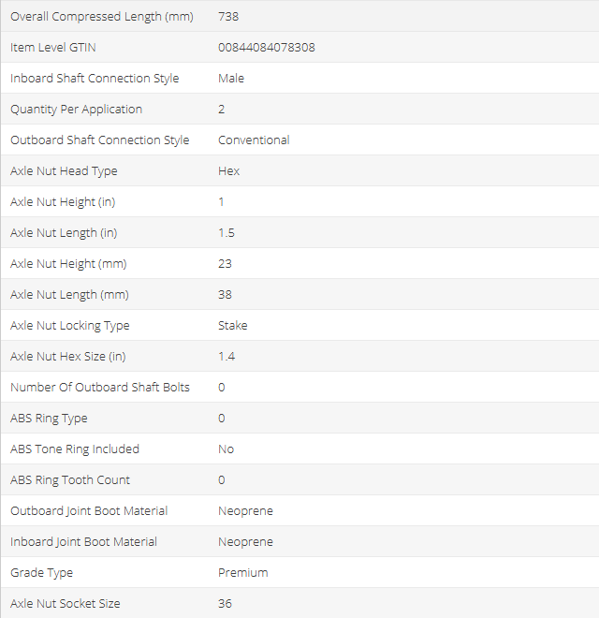Click the Inboard Shaft Connection Style label
The image size is (599, 618).
click(95, 78)
